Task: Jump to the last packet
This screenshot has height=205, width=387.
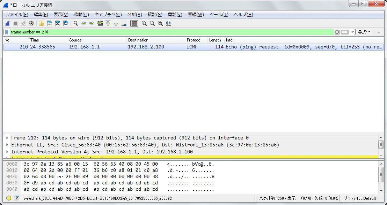Action: click(x=116, y=23)
